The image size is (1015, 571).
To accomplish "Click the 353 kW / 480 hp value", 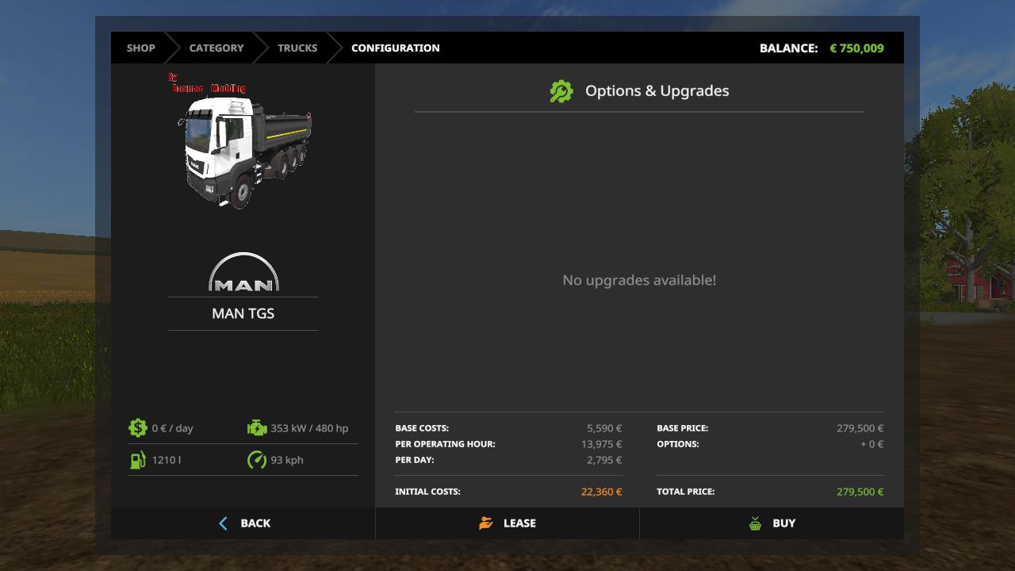I will point(309,428).
